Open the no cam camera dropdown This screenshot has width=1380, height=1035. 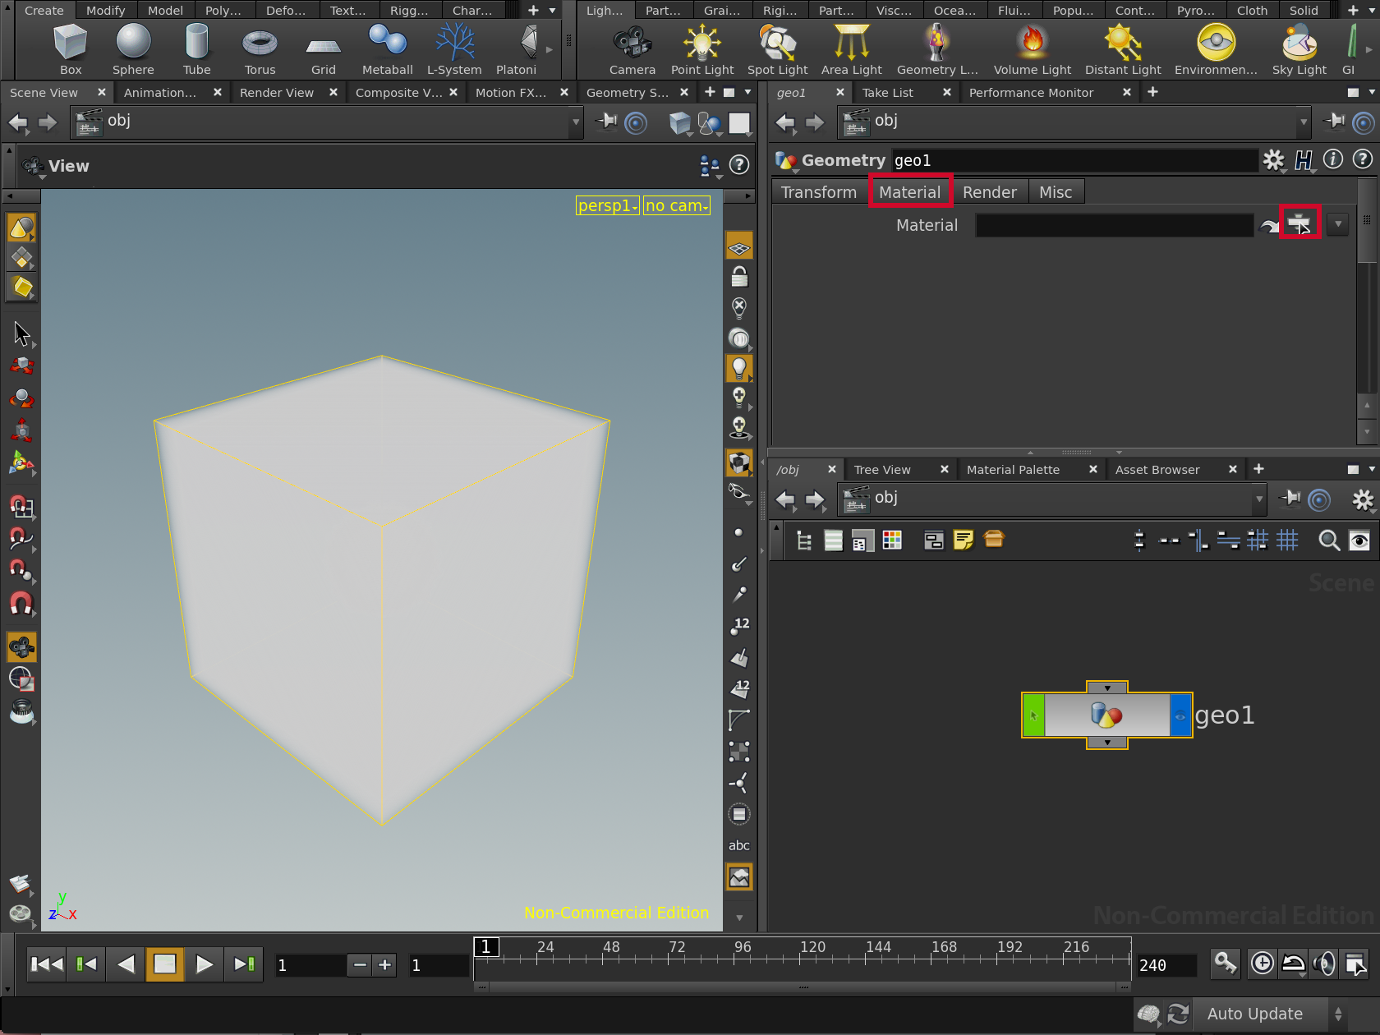tap(676, 205)
